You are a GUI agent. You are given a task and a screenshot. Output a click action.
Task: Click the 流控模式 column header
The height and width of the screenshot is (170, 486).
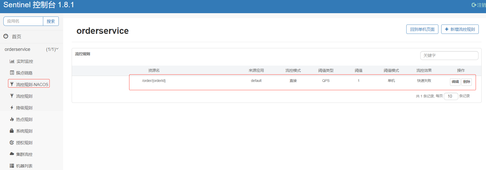pyautogui.click(x=293, y=70)
